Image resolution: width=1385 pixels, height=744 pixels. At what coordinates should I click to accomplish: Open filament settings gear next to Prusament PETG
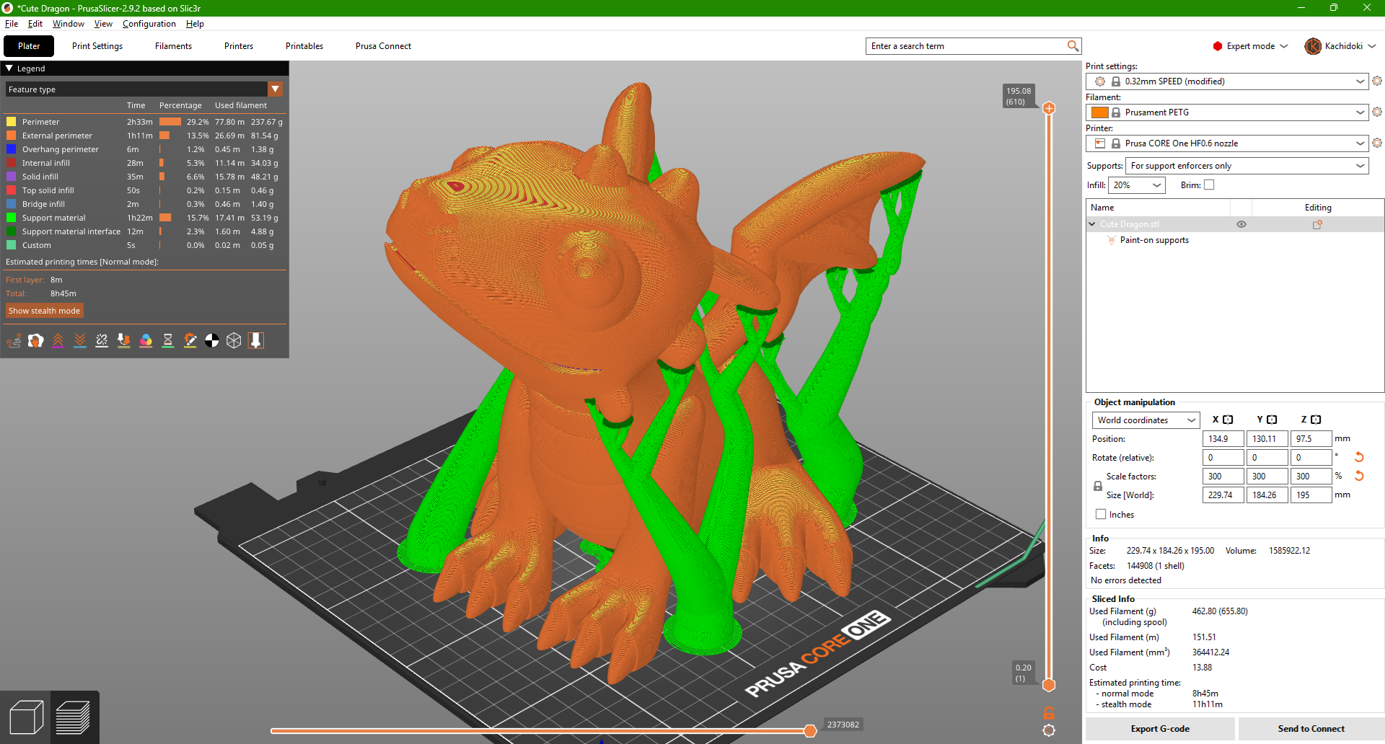pyautogui.click(x=1377, y=112)
